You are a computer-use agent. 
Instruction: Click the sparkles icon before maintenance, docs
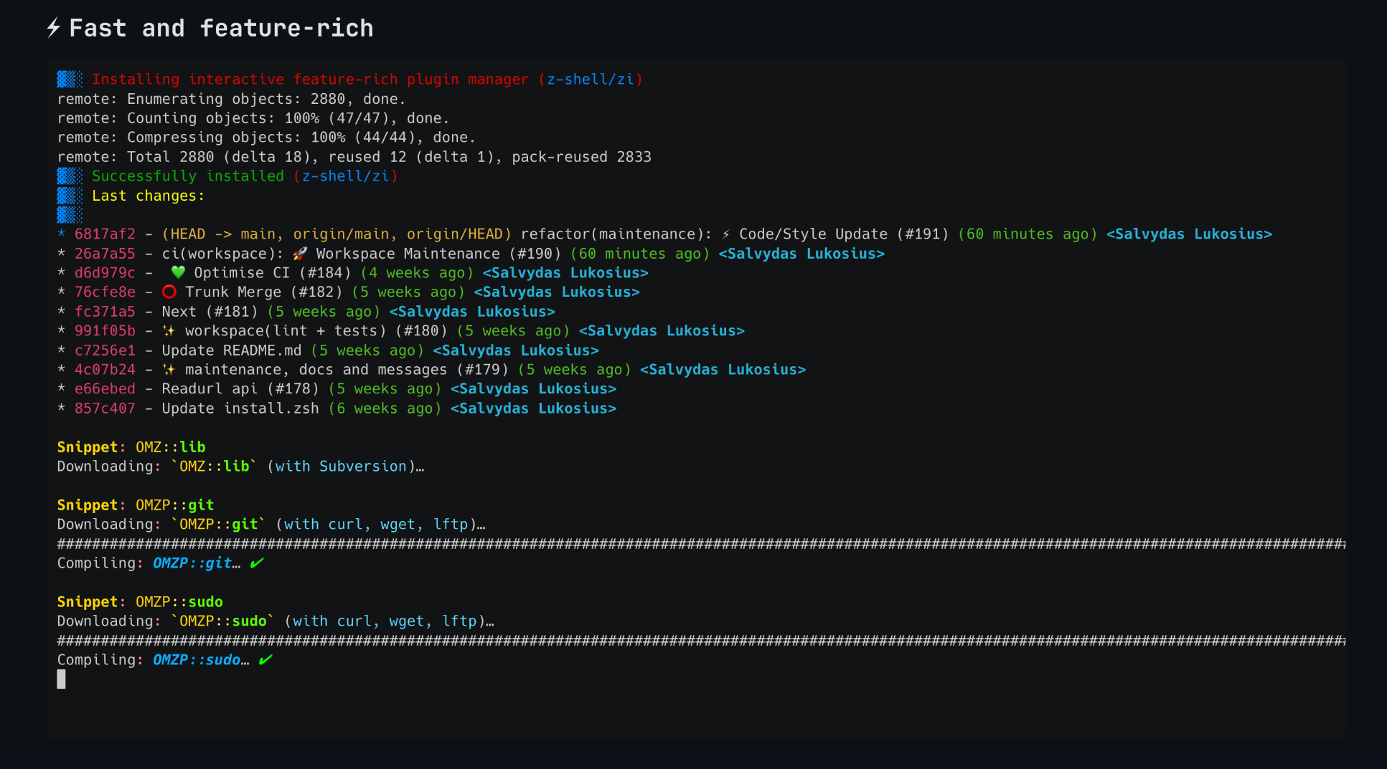(169, 369)
